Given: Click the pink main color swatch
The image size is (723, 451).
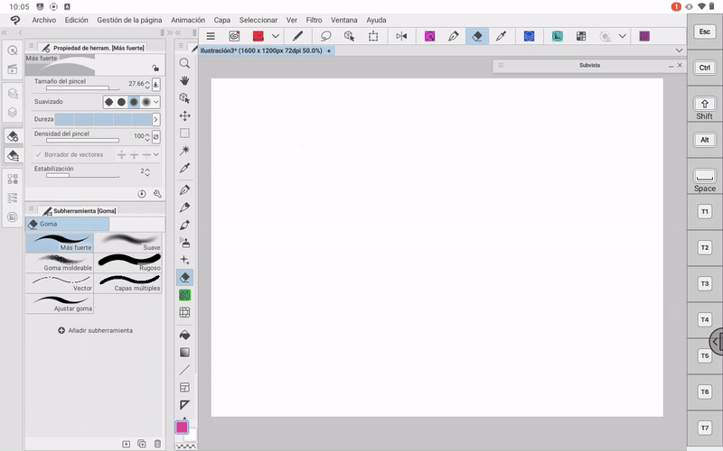Looking at the screenshot, I should point(182,427).
